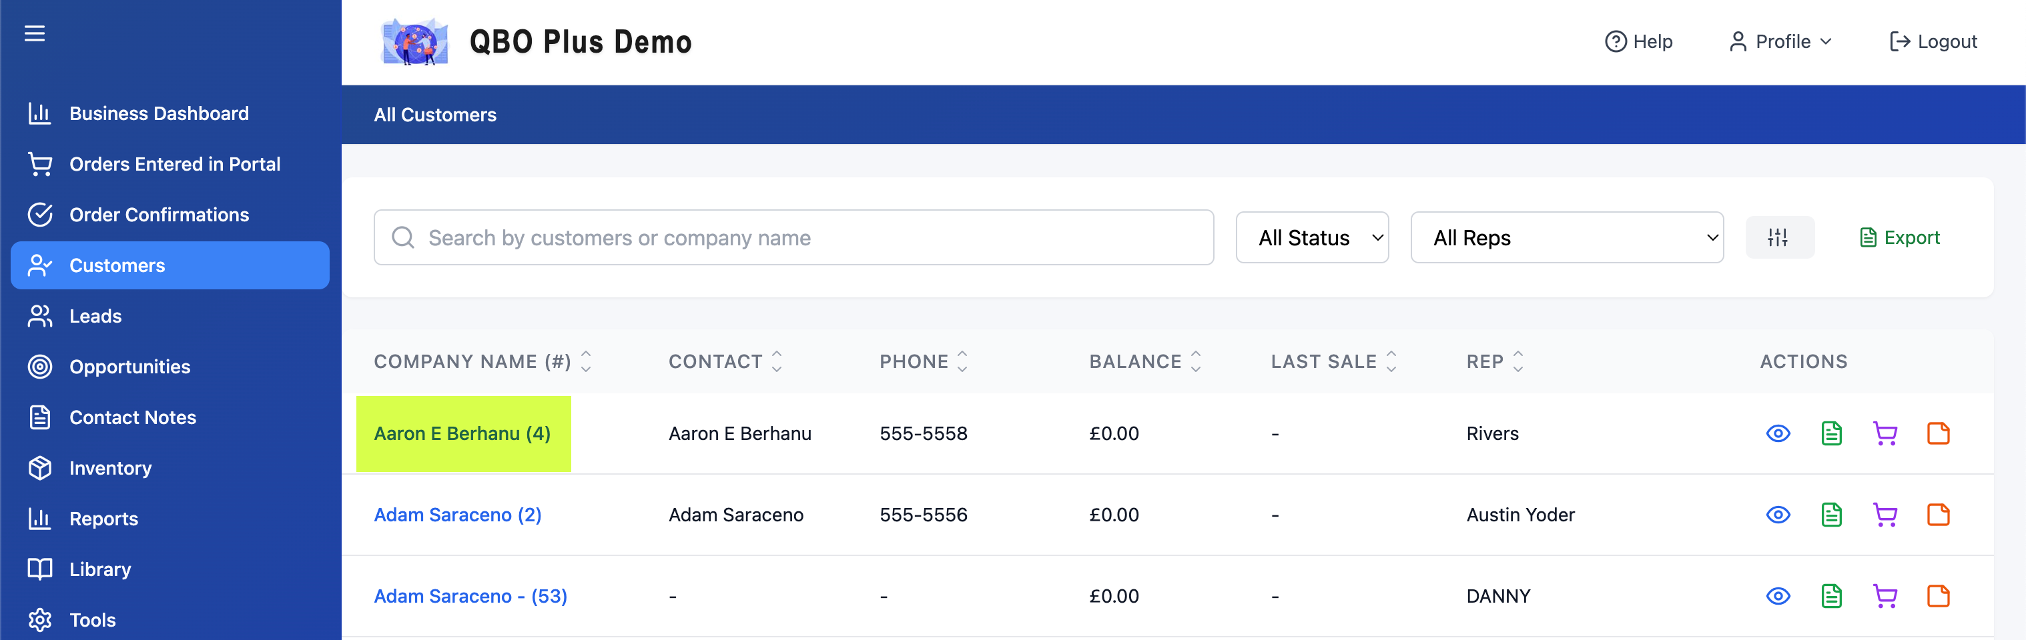This screenshot has width=2026, height=640.
Task: Open the All Status dropdown
Action: click(1311, 237)
